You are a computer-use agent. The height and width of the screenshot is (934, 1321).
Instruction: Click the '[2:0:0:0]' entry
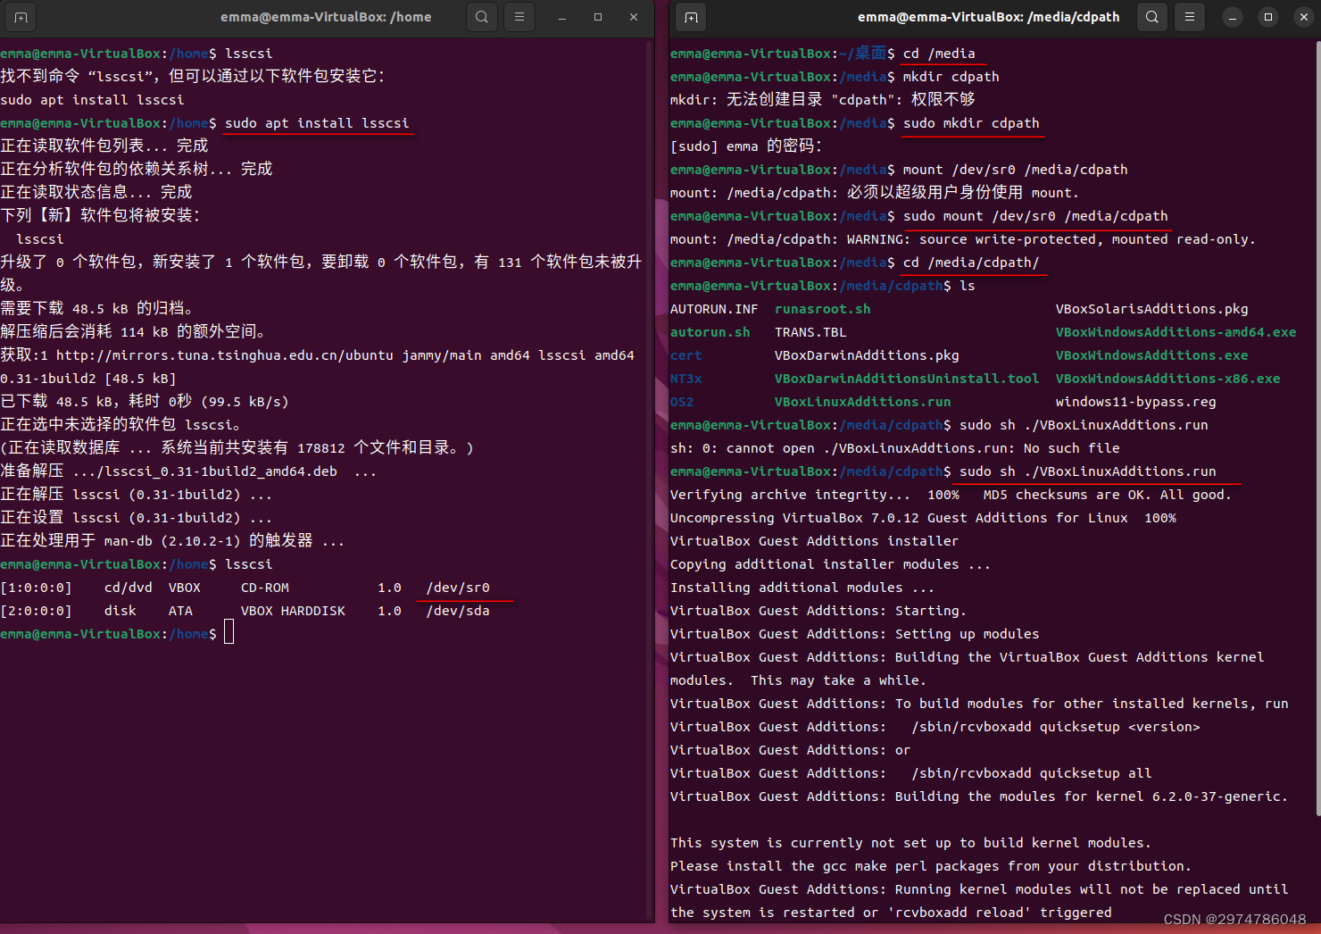[36, 611]
